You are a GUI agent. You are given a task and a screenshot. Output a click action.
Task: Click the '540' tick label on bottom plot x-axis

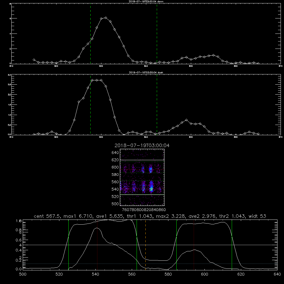pos(95,274)
